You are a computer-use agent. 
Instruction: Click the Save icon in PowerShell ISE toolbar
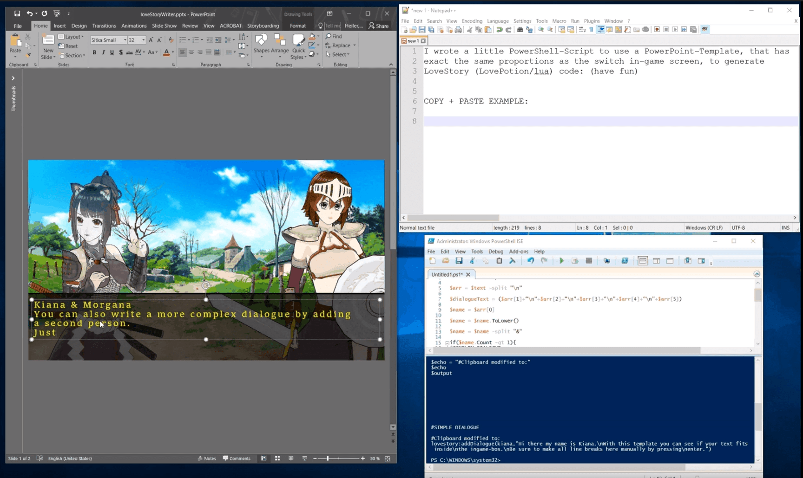(x=459, y=261)
